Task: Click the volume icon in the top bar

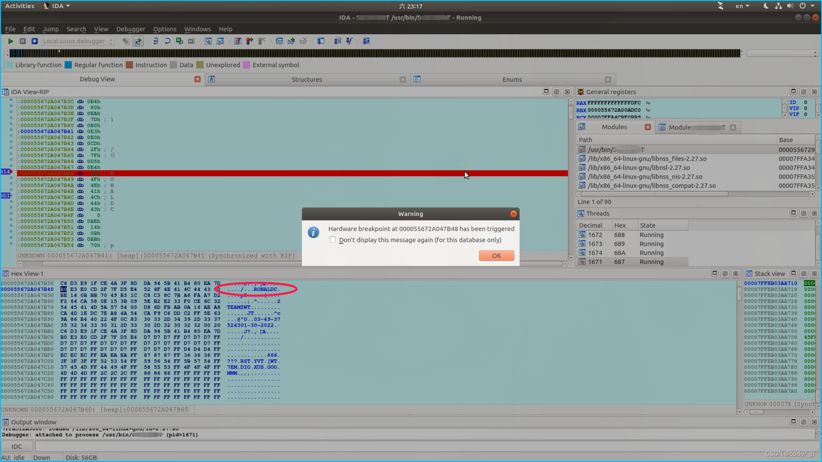Action: 790,6
